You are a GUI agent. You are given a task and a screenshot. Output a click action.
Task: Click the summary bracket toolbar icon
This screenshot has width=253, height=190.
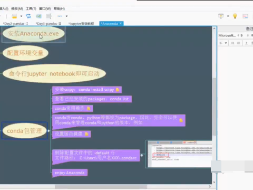[x=49, y=16]
